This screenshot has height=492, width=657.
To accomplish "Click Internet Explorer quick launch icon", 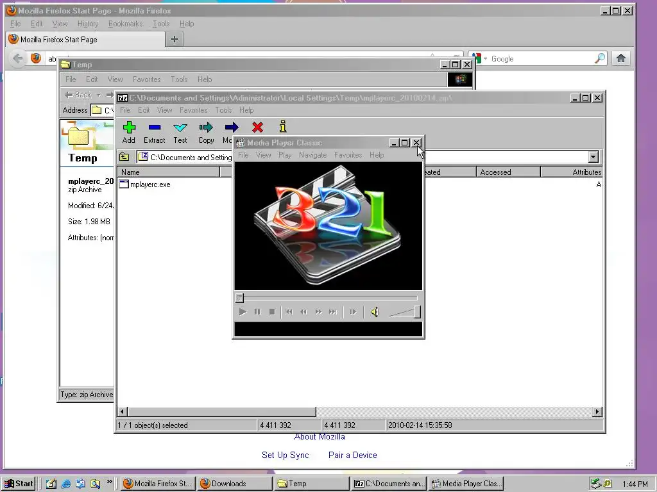I will point(66,484).
